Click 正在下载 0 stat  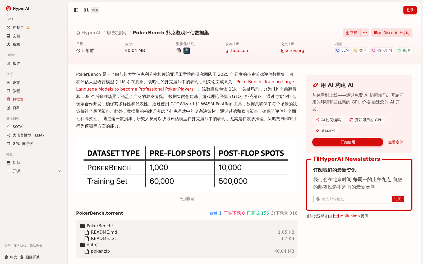pyautogui.click(x=234, y=213)
